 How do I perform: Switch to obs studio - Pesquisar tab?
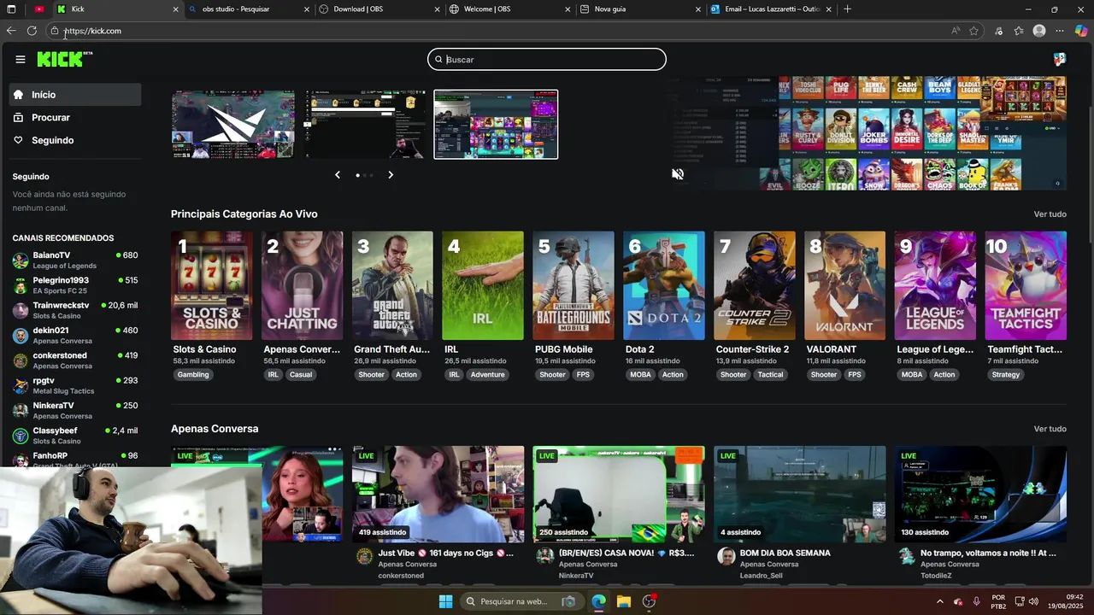pyautogui.click(x=248, y=9)
